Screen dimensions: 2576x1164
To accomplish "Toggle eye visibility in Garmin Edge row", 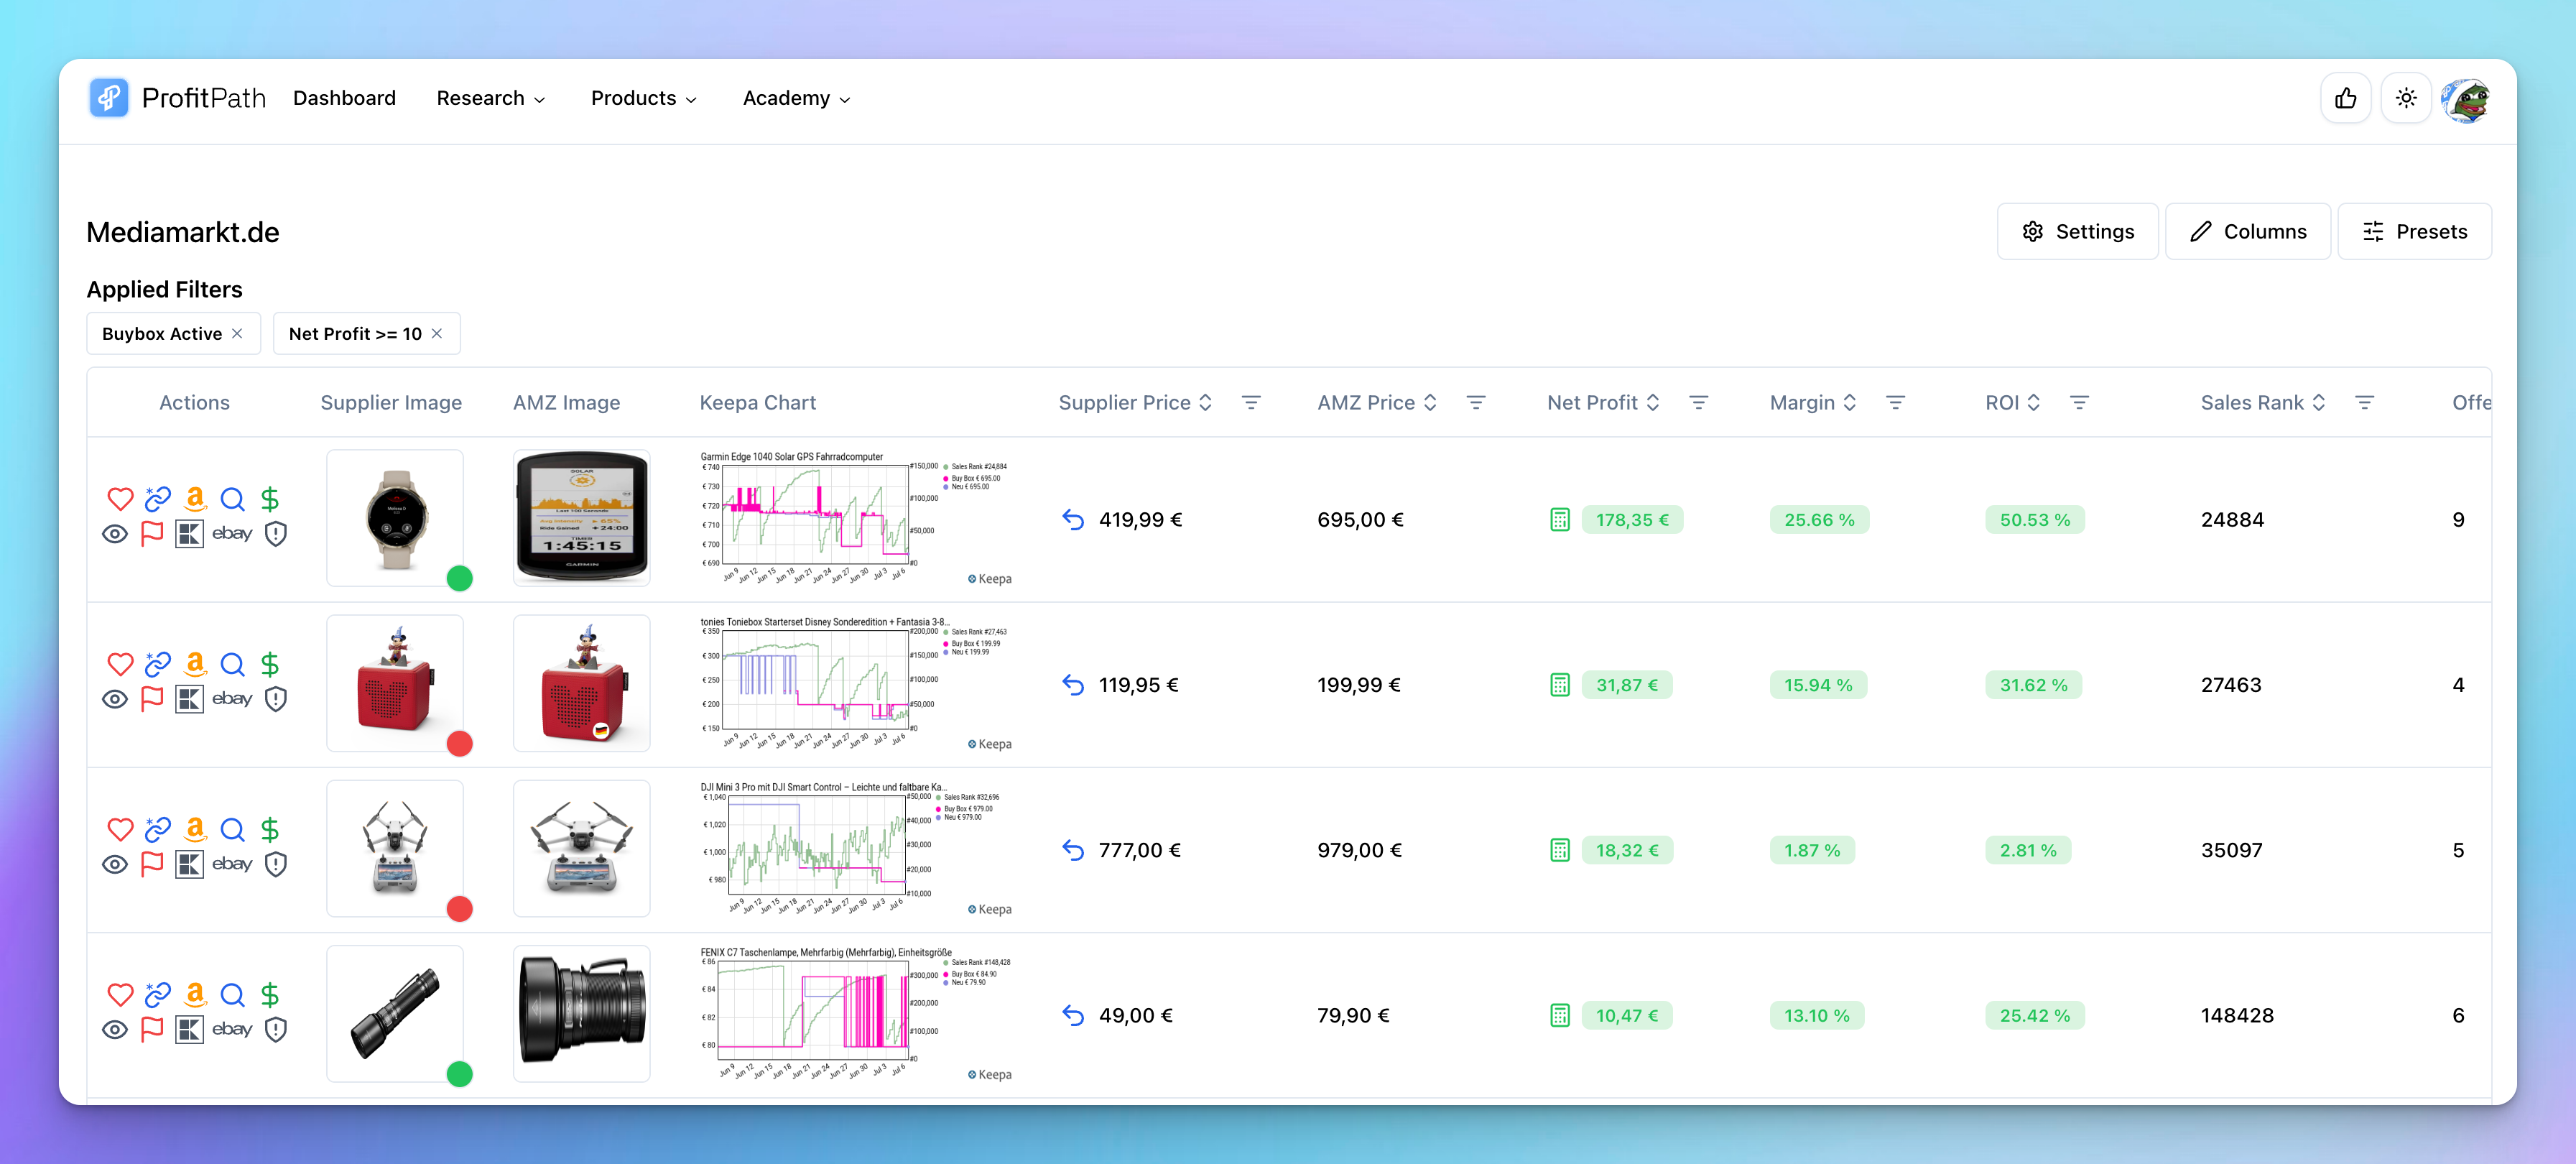I will coord(115,534).
